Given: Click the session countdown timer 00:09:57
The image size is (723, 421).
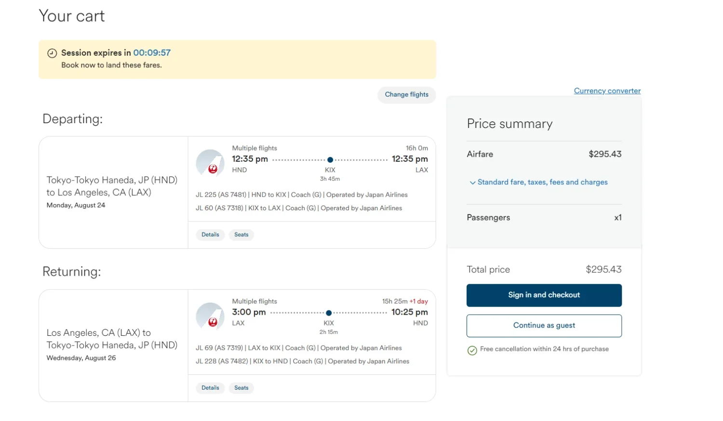Looking at the screenshot, I should click(152, 53).
